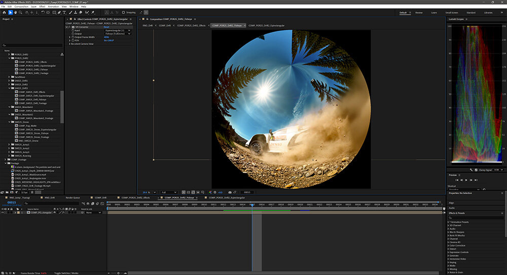
Task: Take a snapshot with the camera icon
Action: pos(230,192)
